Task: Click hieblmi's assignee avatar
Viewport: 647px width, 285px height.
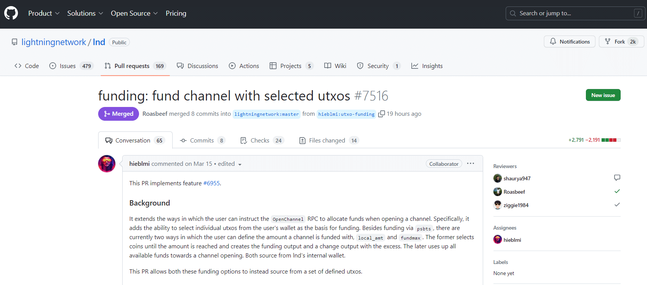Action: (498, 240)
